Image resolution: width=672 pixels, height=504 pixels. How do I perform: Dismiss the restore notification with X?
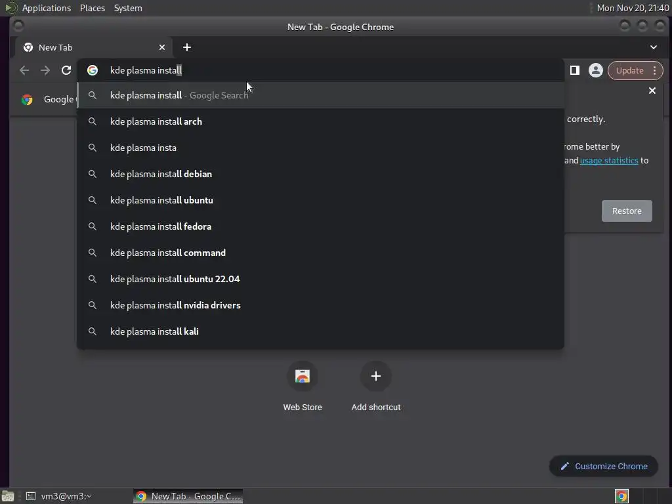pyautogui.click(x=652, y=91)
